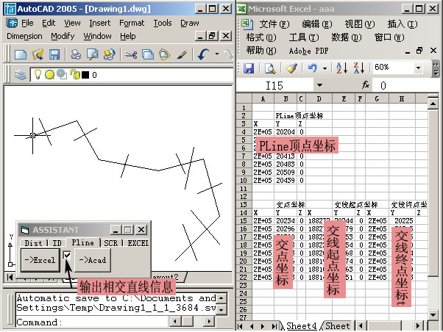This screenshot has width=443, height=332.
Task: Open the undo dropdown arrow in AutoCAD
Action: coord(216,54)
